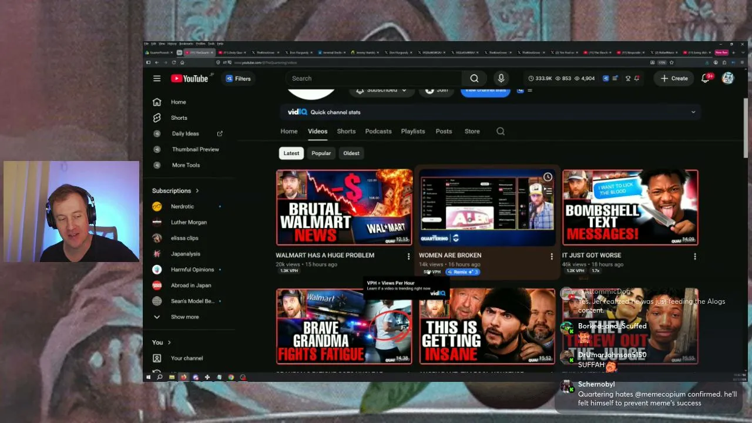
Task: Open Abroad in Japan channel avatar
Action: tap(157, 286)
